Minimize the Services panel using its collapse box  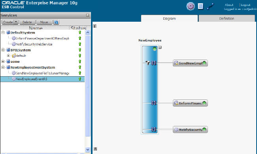coord(87,15)
